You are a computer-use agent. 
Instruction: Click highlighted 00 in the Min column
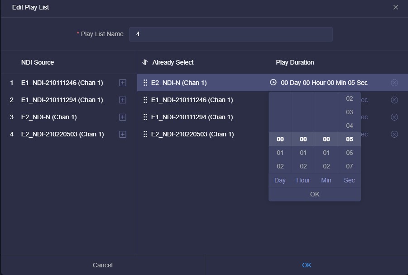[326, 139]
